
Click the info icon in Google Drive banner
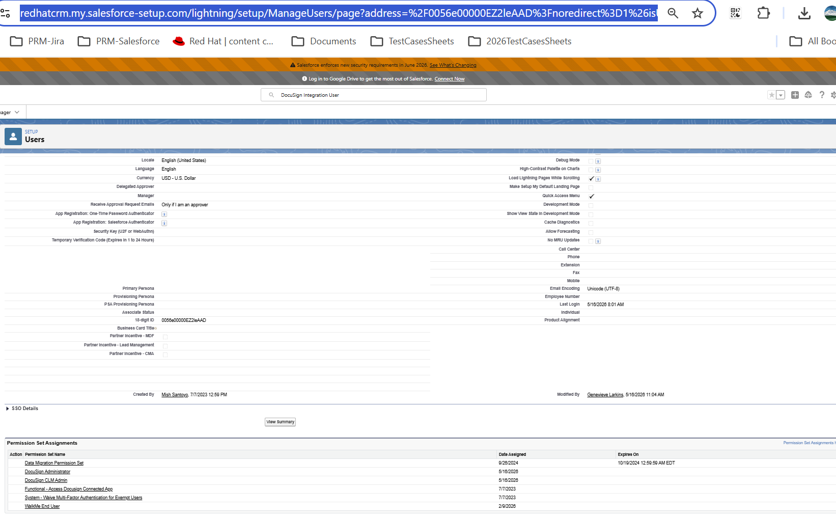tap(304, 79)
